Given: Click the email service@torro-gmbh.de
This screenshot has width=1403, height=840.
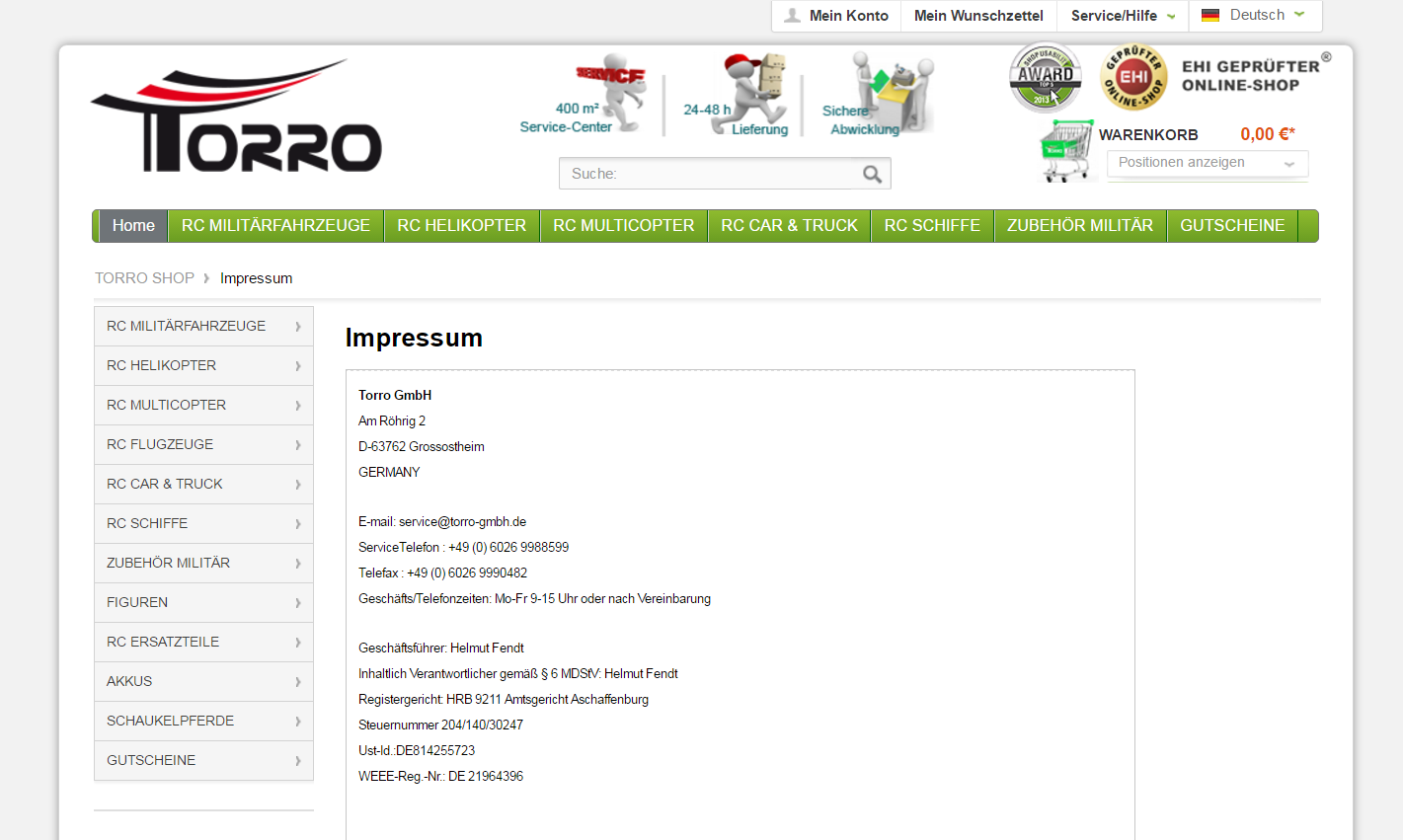Looking at the screenshot, I should 462,521.
